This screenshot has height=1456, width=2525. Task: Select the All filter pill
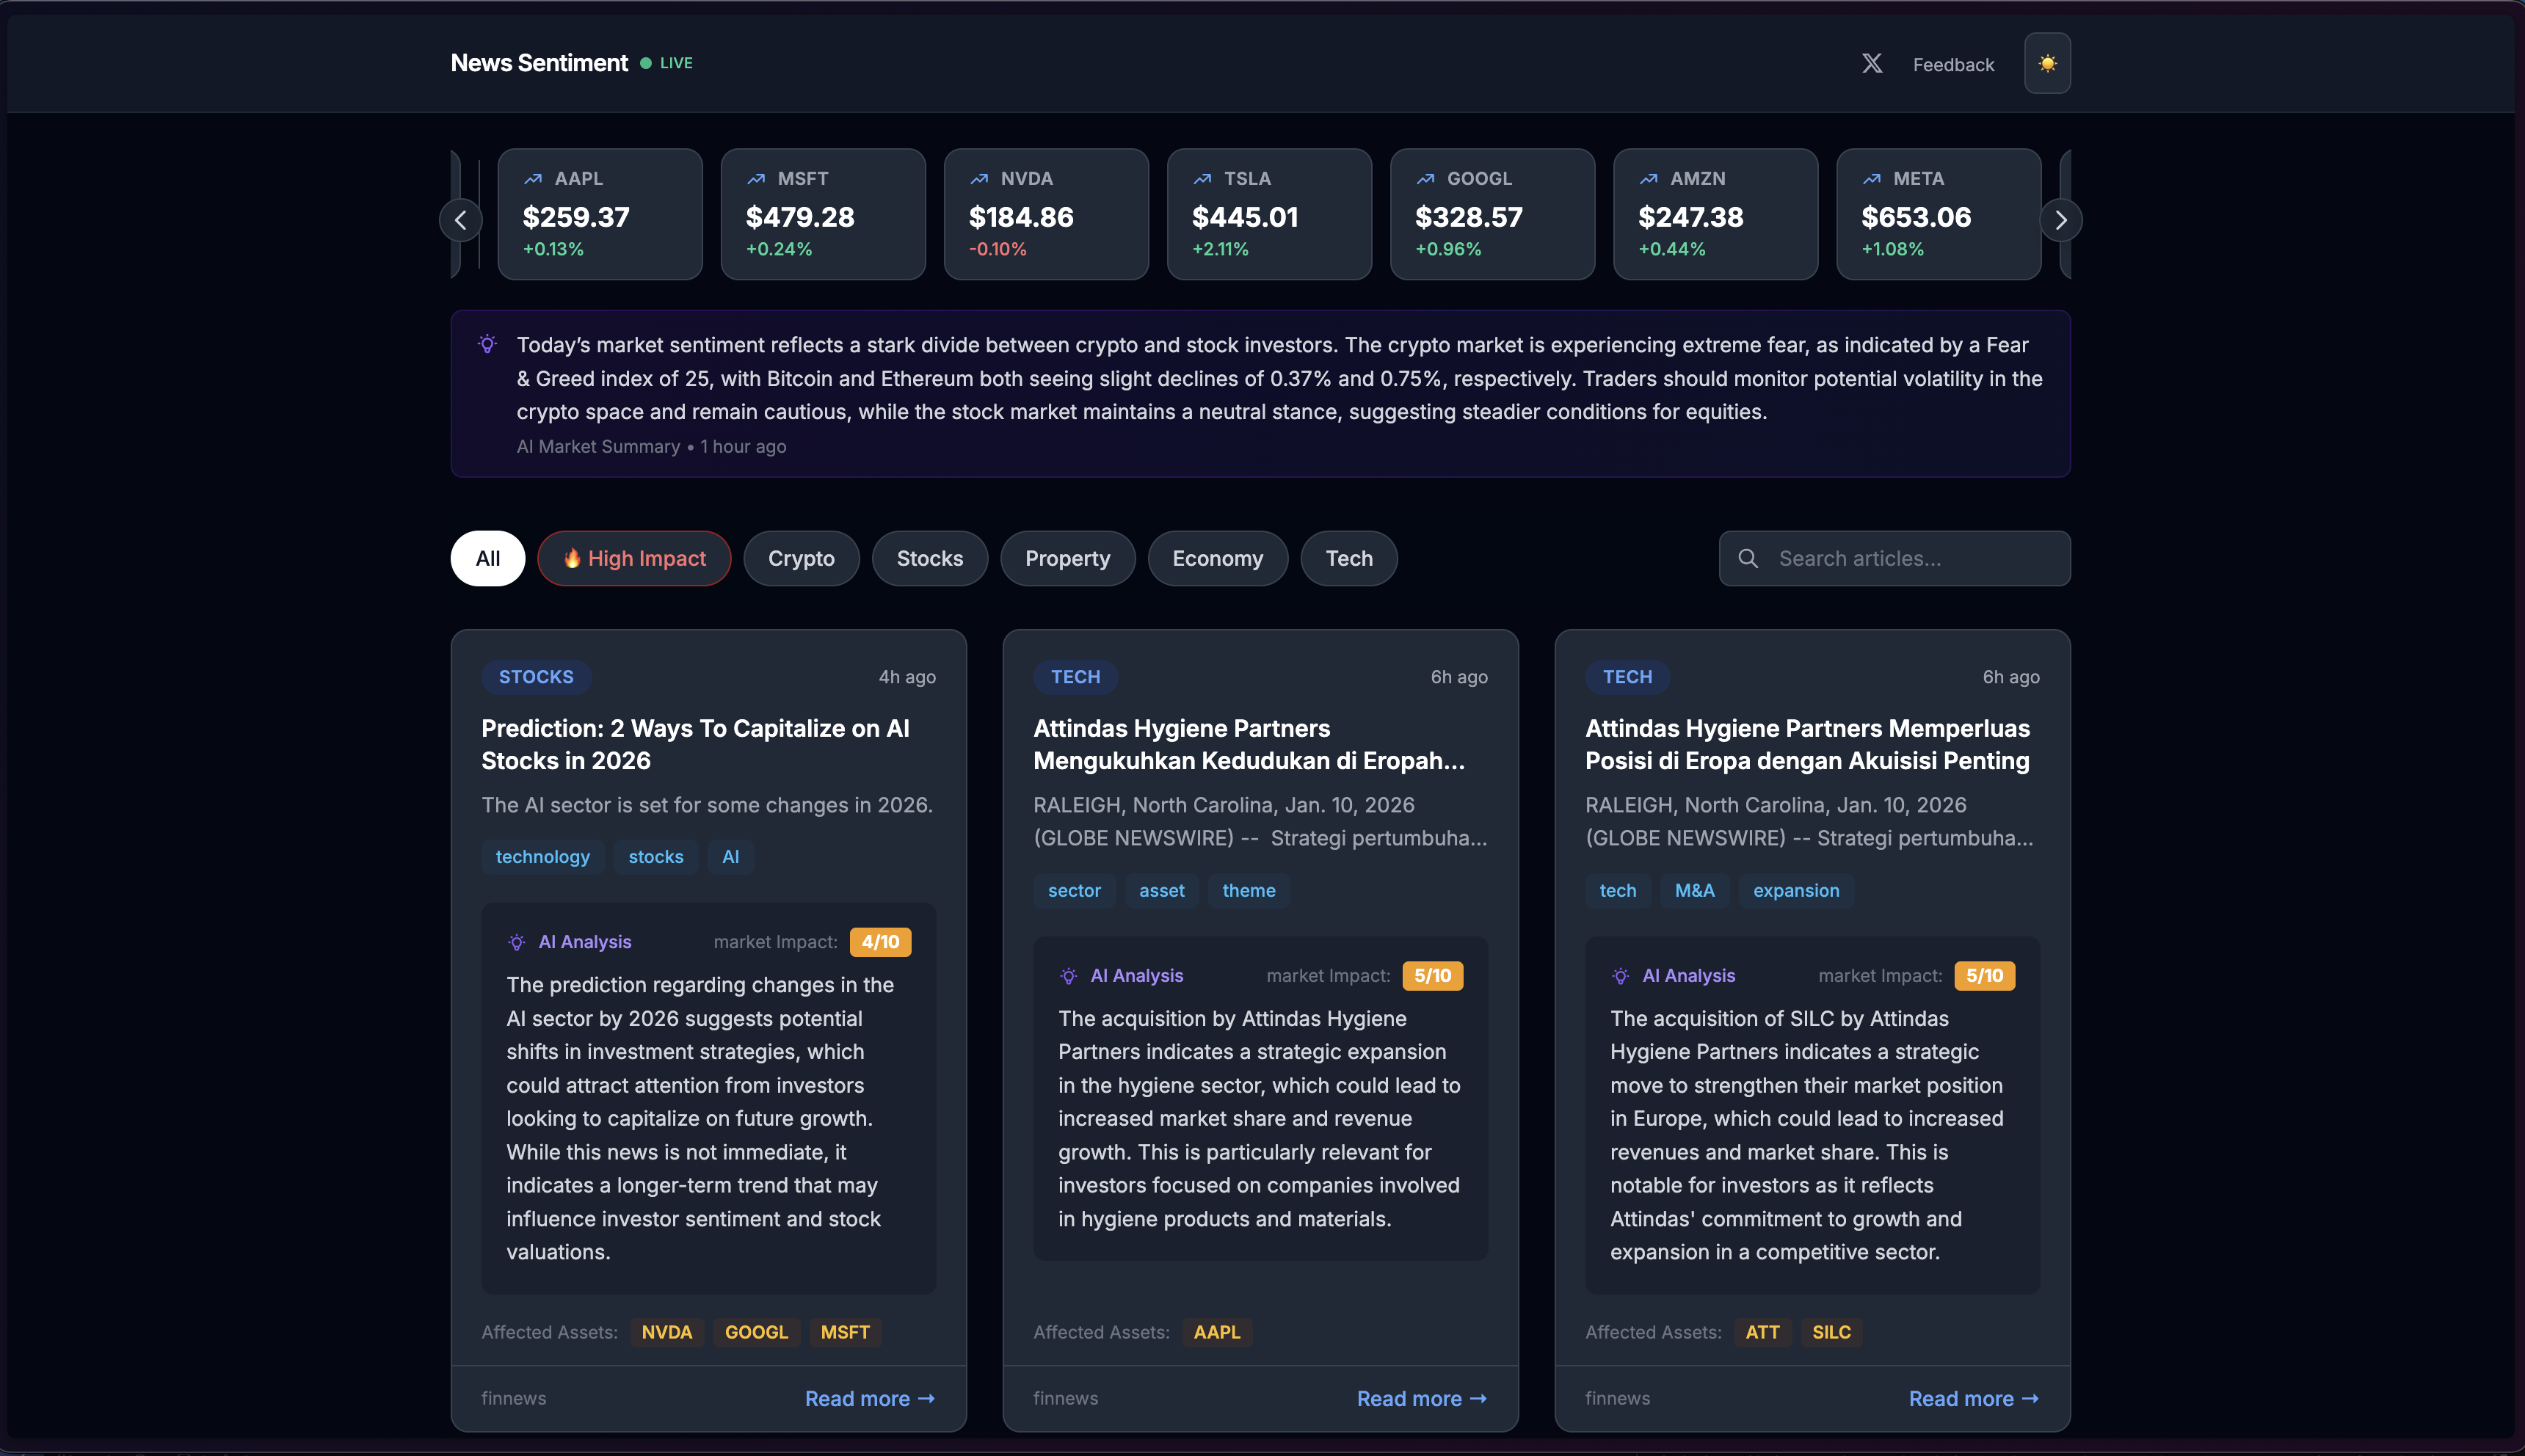click(488, 558)
